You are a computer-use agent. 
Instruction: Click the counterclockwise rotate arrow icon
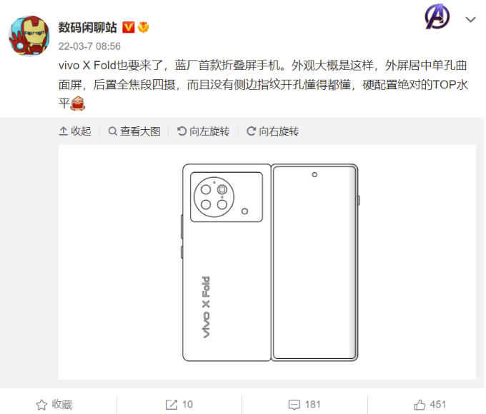(x=182, y=131)
